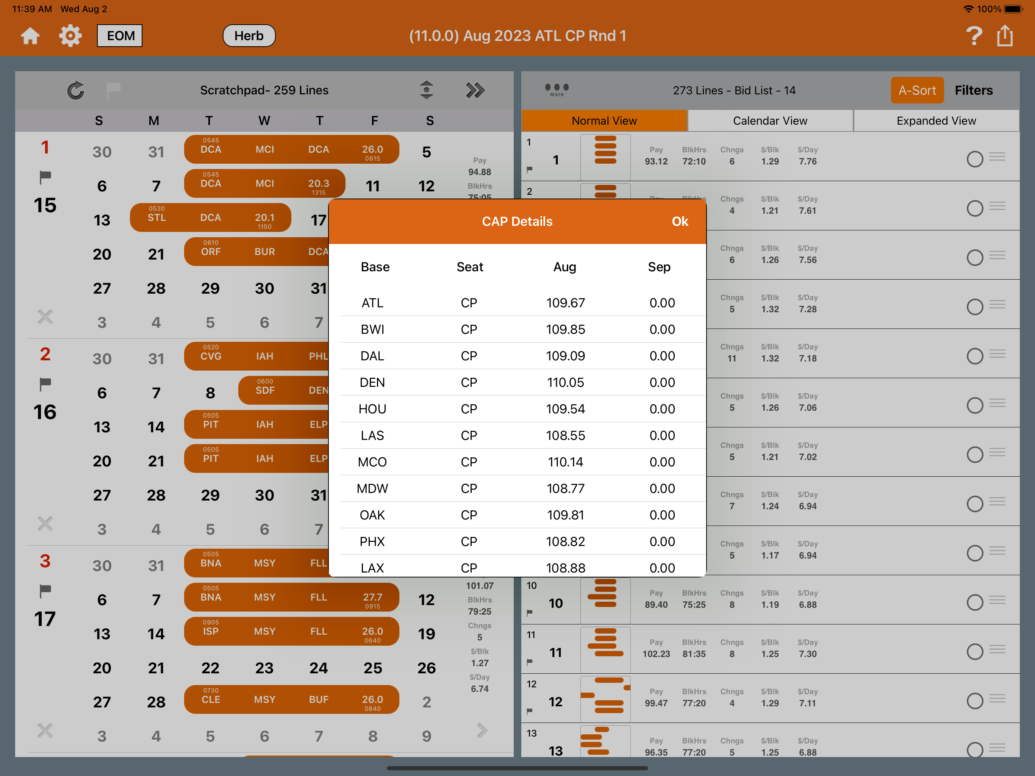This screenshot has width=1035, height=776.
Task: Remove scratchpad line 17 with X icon
Action: [45, 731]
